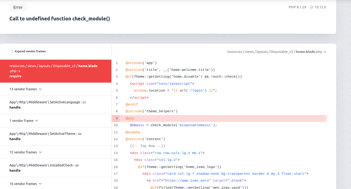Click the up-down arrows icon beside Expand vendor frames
The width and height of the screenshot is (351, 189).
point(12,52)
